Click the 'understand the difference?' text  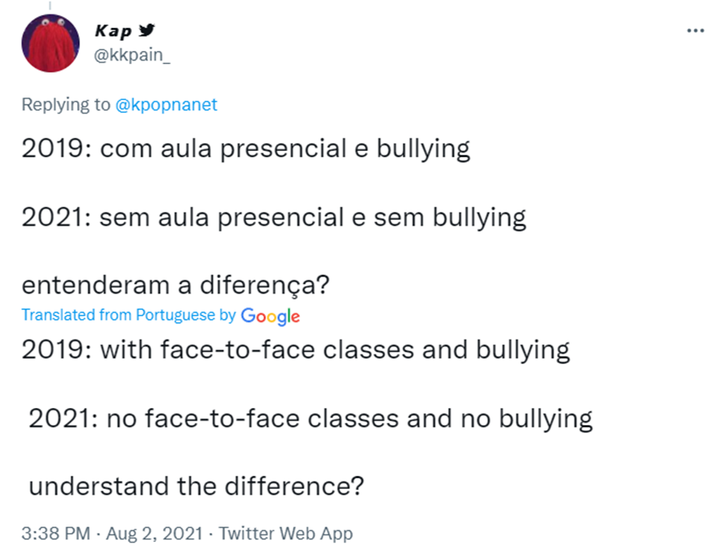(196, 486)
